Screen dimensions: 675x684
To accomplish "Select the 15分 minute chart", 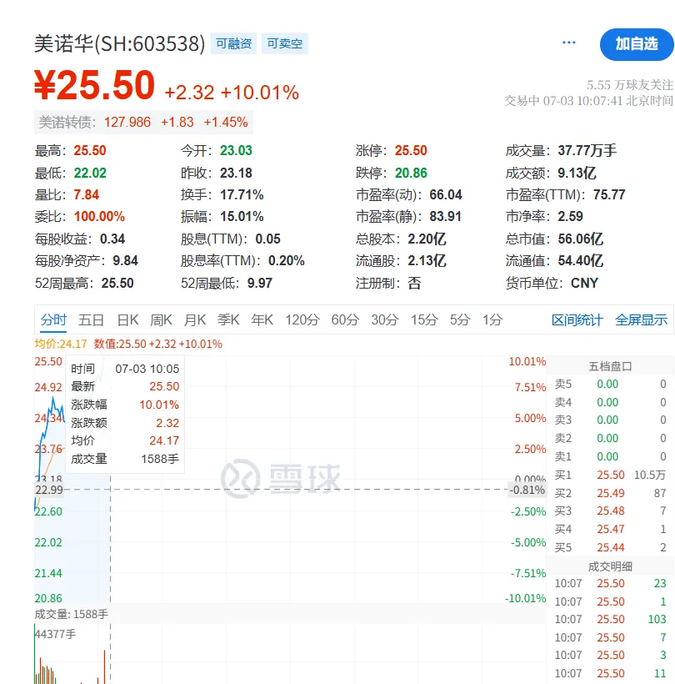I will coord(424,319).
